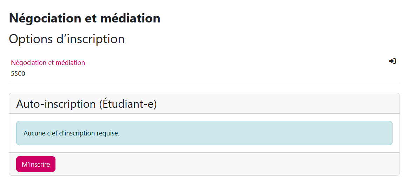The height and width of the screenshot is (193, 415).
Task: Enrol yourself using the pink button
Action: 36,164
